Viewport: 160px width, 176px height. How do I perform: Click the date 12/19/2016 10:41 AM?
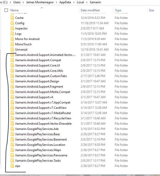tap(95, 49)
